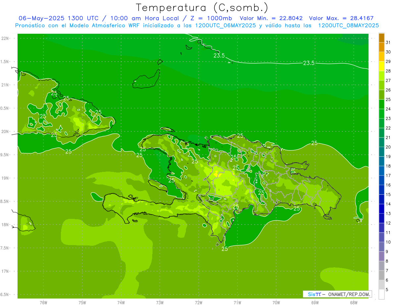Click the '1.5N' latitude axis label
The width and height of the screenshot is (397, 307).
coord(5,62)
